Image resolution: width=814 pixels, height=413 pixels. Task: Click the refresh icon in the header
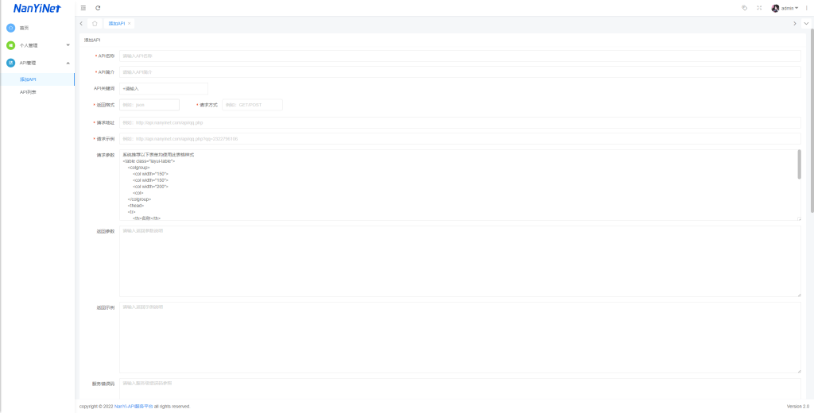98,8
